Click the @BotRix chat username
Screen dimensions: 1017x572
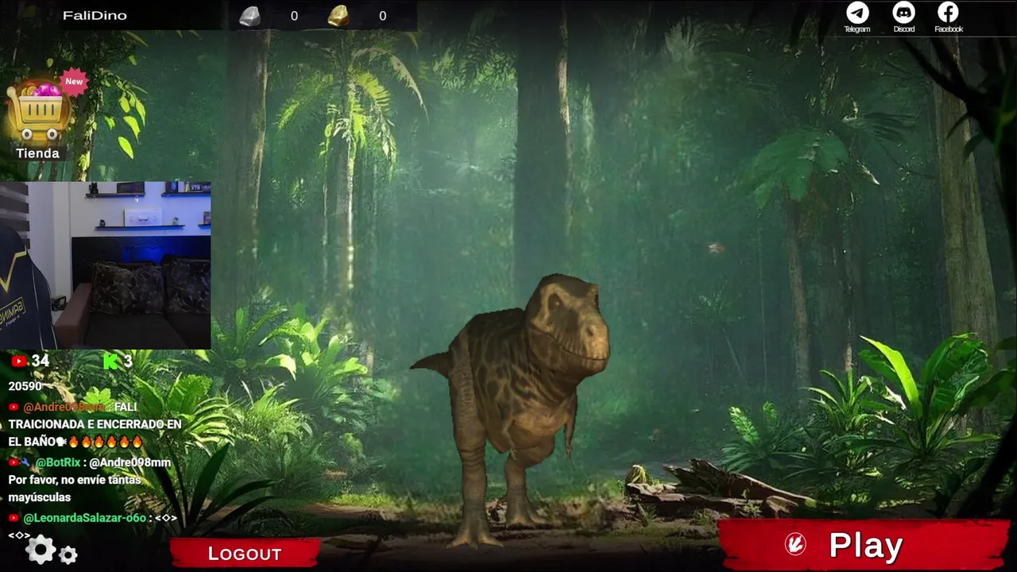(58, 462)
